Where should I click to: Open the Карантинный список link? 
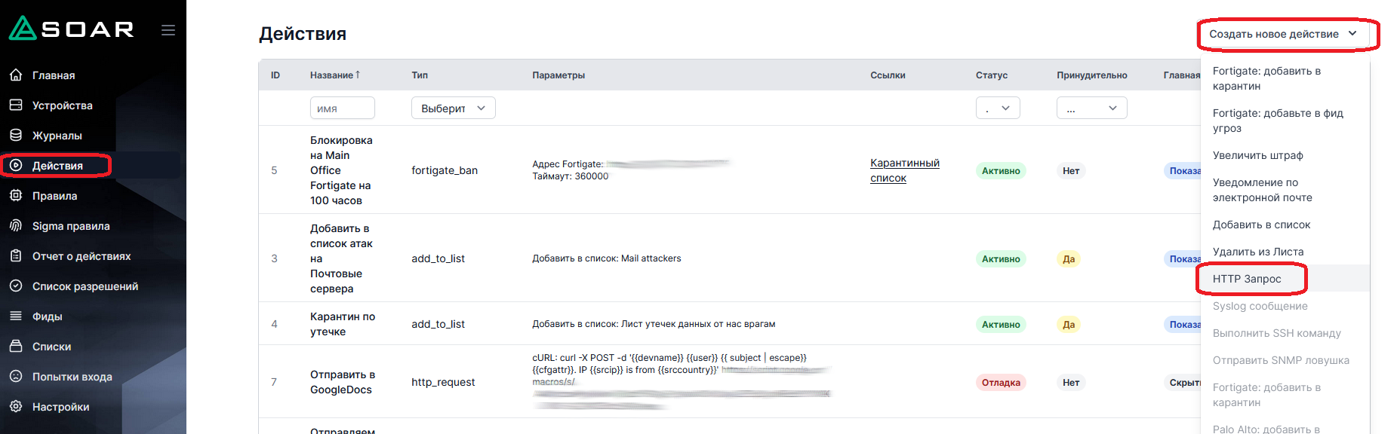(904, 170)
